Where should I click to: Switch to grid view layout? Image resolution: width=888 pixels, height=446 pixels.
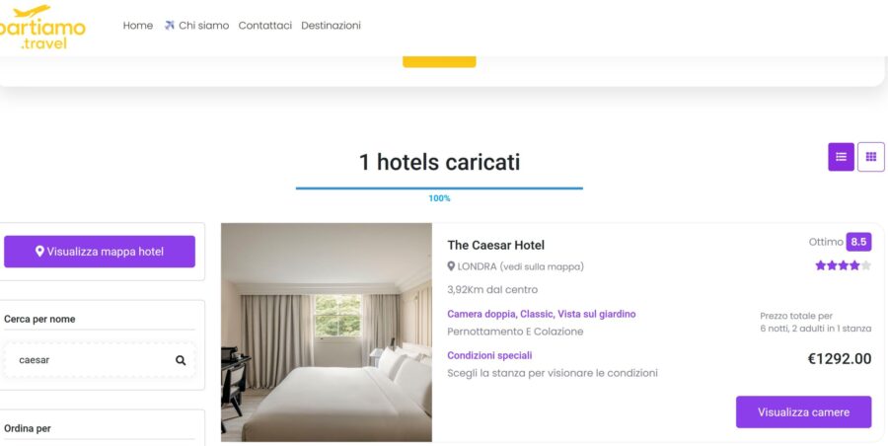871,157
